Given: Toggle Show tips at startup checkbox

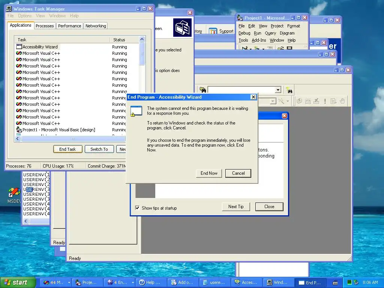Looking at the screenshot, I should [x=137, y=208].
